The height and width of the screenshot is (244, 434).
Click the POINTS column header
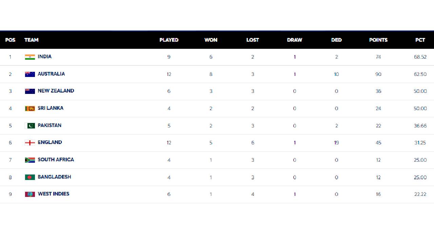(x=378, y=40)
